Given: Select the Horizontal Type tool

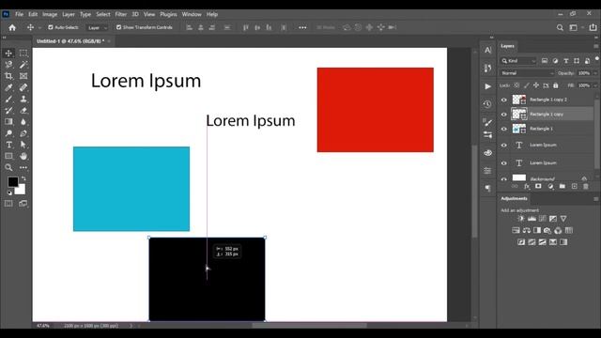Looking at the screenshot, I should pyautogui.click(x=8, y=145).
